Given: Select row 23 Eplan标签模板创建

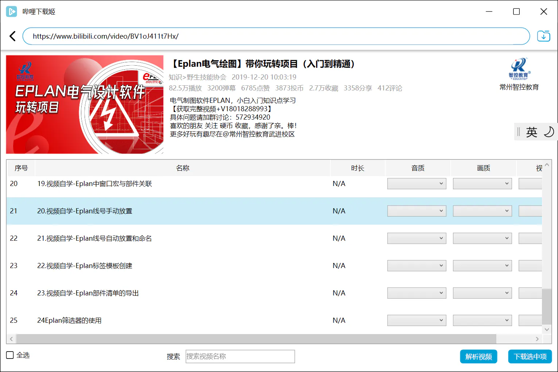Looking at the screenshot, I should (x=85, y=266).
